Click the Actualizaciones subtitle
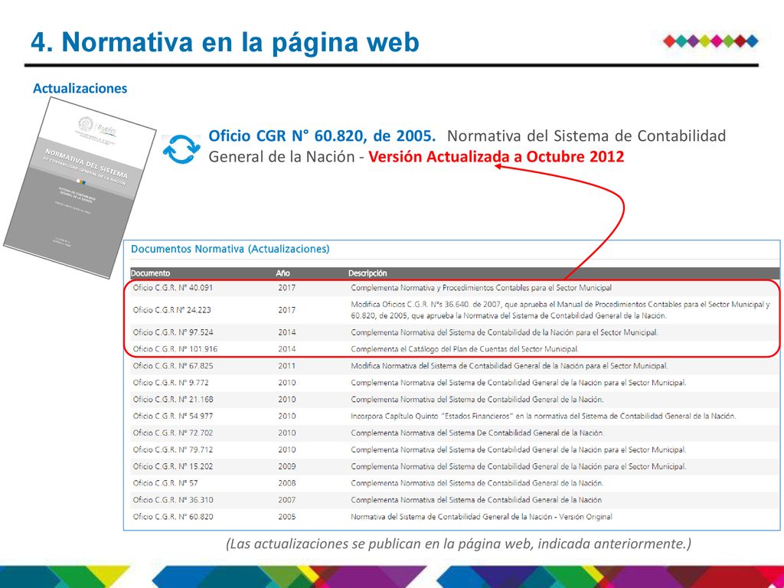The width and height of the screenshot is (784, 588). click(x=80, y=88)
